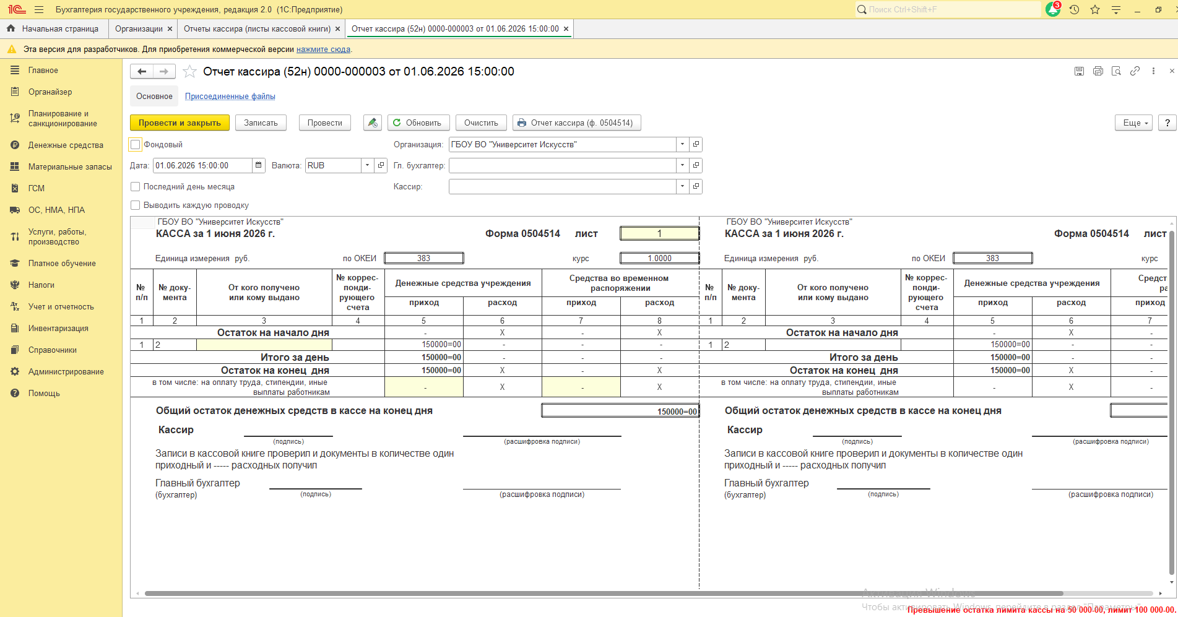Expand the Организация dropdown arrow
Screen dimensions: 1178x617
[x=683, y=144]
